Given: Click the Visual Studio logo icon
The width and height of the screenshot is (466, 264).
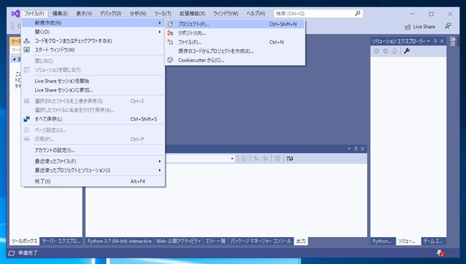Looking at the screenshot, I should coord(15,14).
